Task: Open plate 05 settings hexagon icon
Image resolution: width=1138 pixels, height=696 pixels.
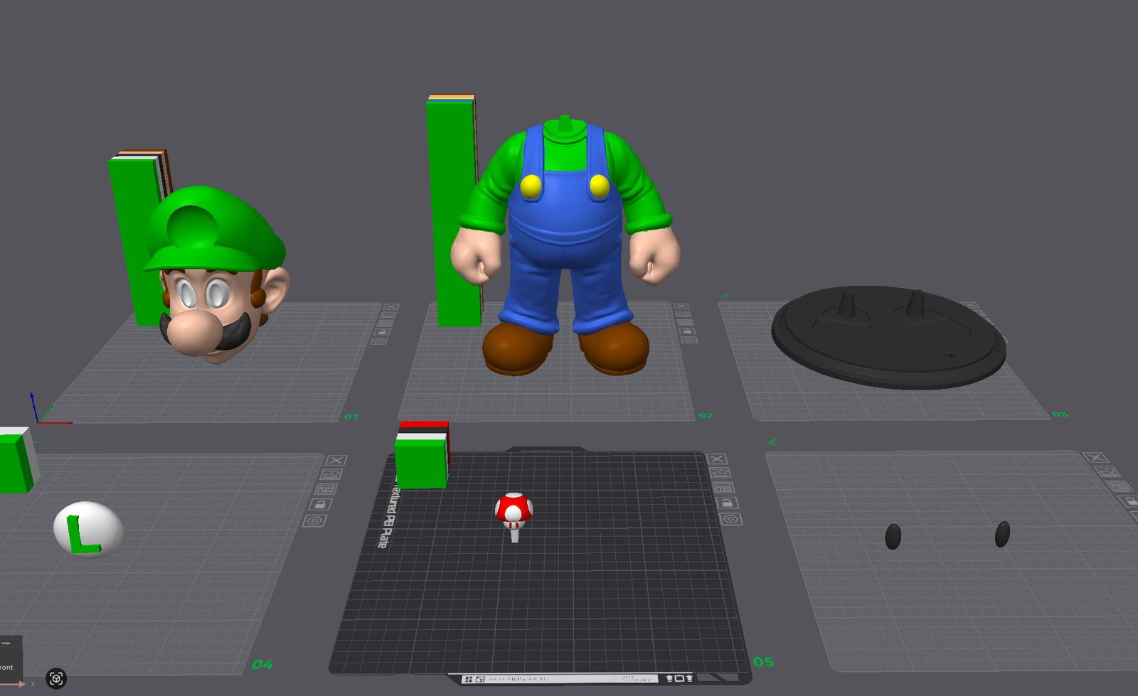Action: click(x=731, y=519)
